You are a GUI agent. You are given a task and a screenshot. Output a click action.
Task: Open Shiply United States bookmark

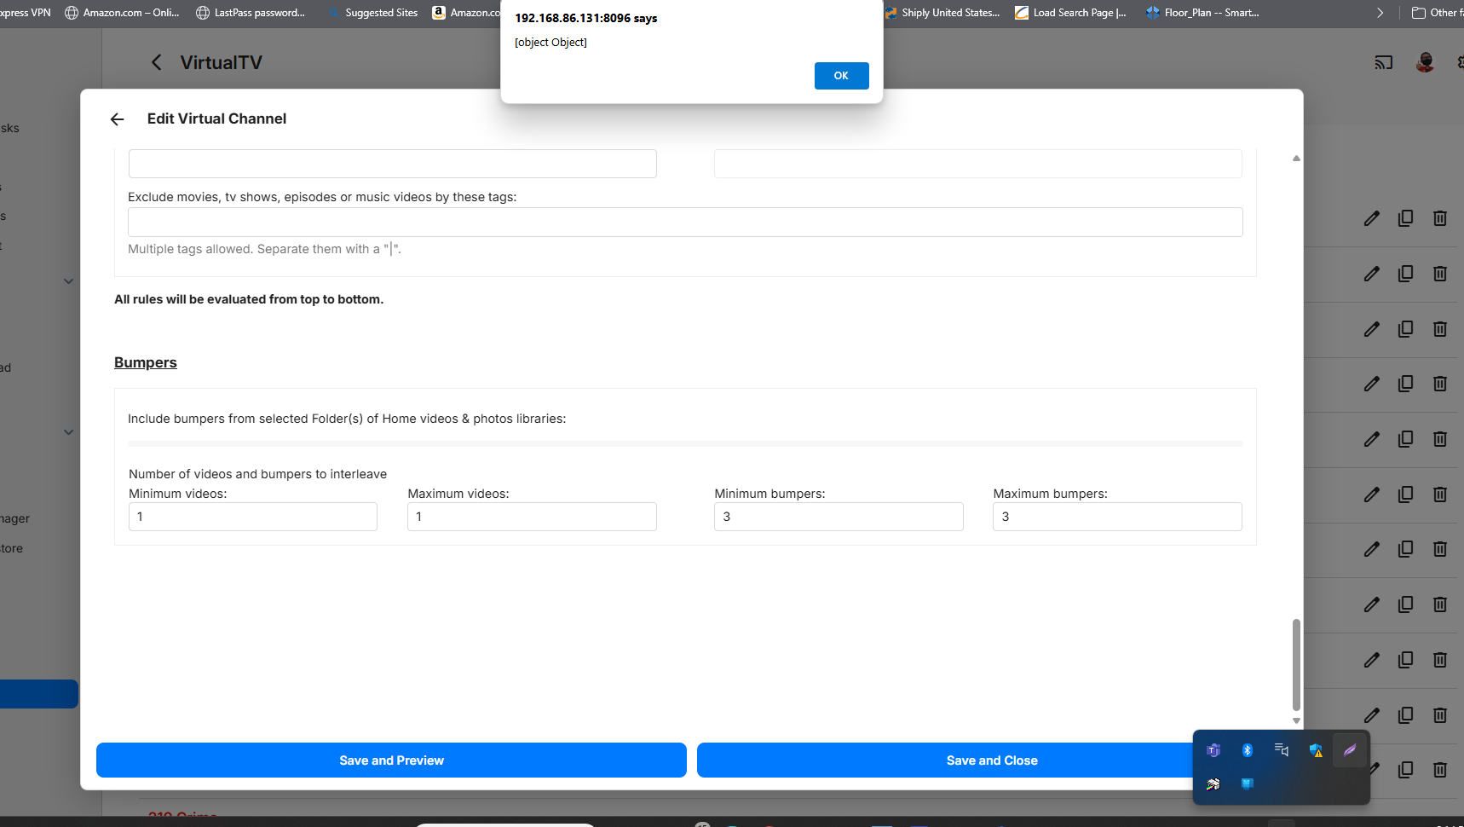942,13
